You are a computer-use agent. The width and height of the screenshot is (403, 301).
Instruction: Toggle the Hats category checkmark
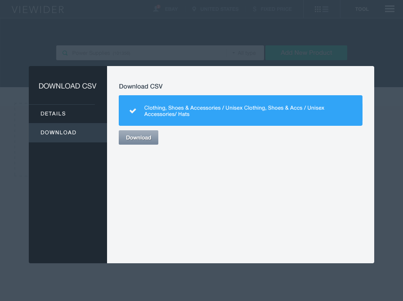(x=133, y=111)
